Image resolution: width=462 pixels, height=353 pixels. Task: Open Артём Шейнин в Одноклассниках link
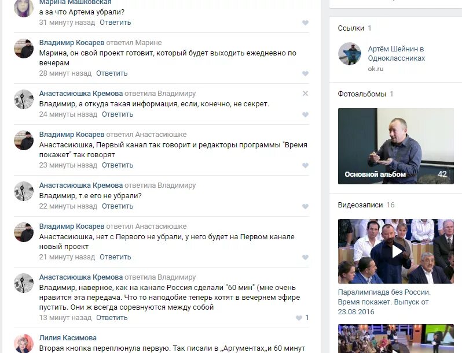pyautogui.click(x=397, y=54)
